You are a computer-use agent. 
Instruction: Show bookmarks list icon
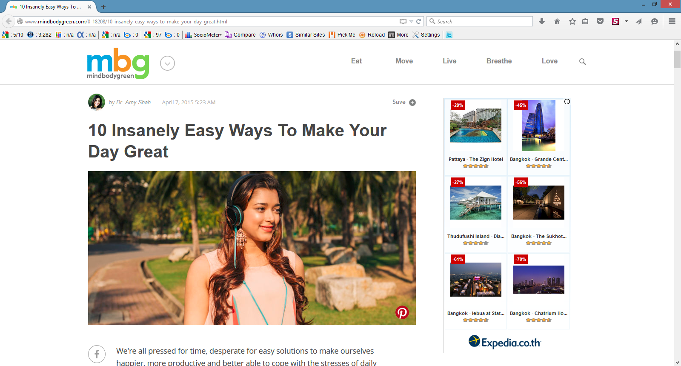click(x=586, y=21)
